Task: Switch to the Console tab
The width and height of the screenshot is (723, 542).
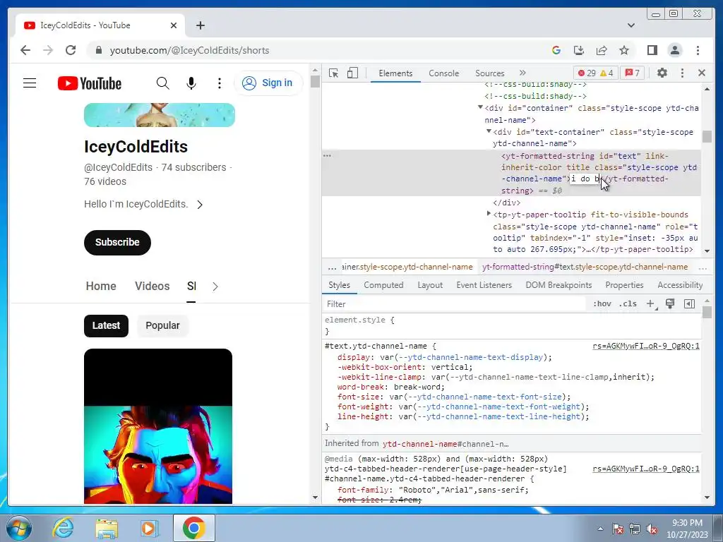Action: point(443,73)
